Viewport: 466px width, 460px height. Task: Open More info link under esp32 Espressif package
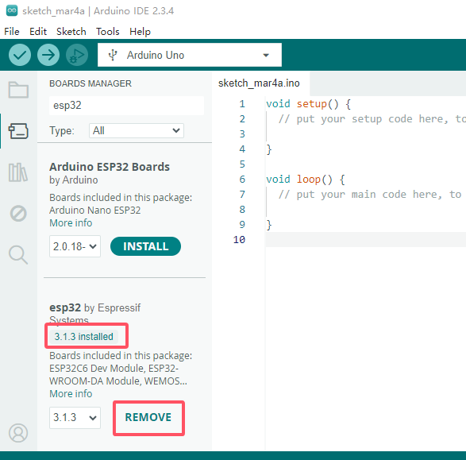[x=71, y=393]
